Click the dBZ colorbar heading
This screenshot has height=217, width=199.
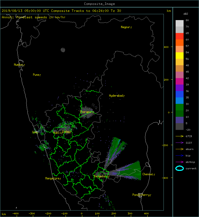[186, 14]
